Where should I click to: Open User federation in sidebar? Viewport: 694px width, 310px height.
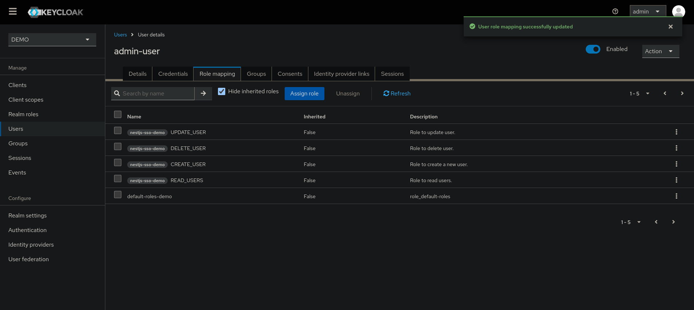52,259
